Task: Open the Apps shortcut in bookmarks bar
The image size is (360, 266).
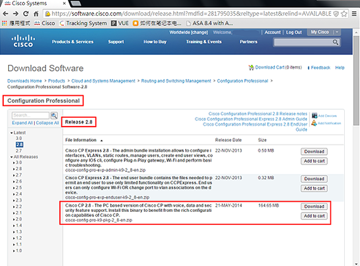Action: [x=16, y=23]
